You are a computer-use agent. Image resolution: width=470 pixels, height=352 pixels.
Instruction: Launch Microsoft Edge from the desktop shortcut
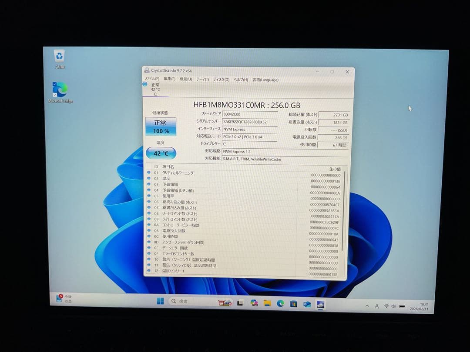click(x=60, y=90)
